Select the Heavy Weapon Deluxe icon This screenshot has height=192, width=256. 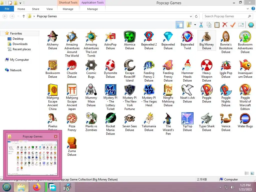[207, 65]
